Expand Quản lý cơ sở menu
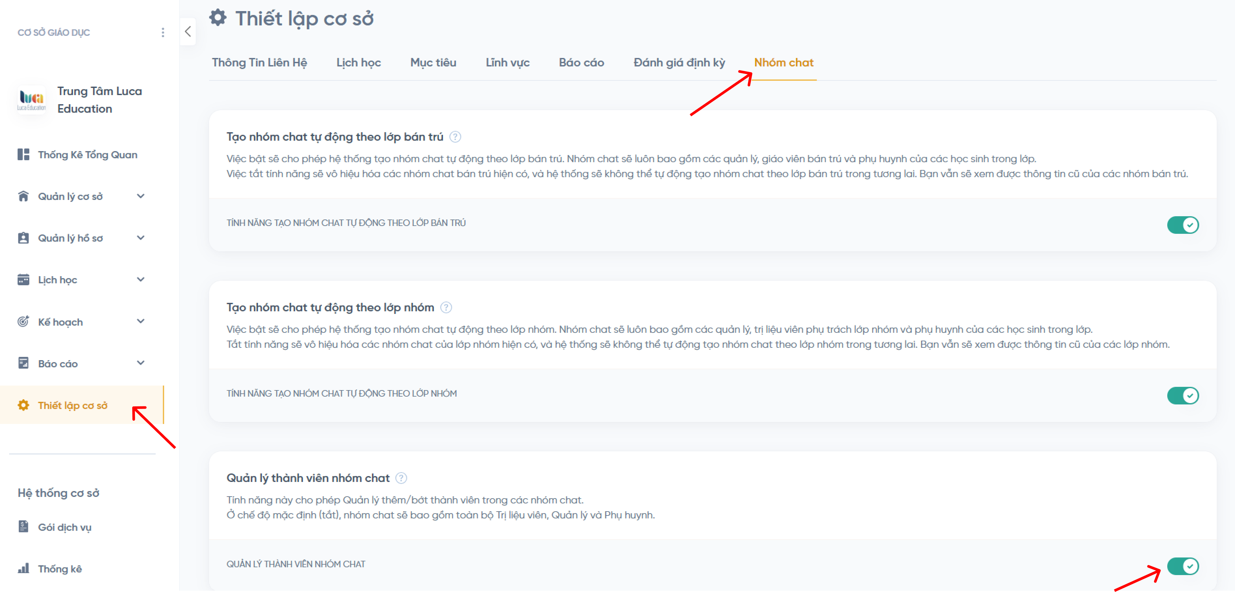The image size is (1235, 592). coord(140,196)
